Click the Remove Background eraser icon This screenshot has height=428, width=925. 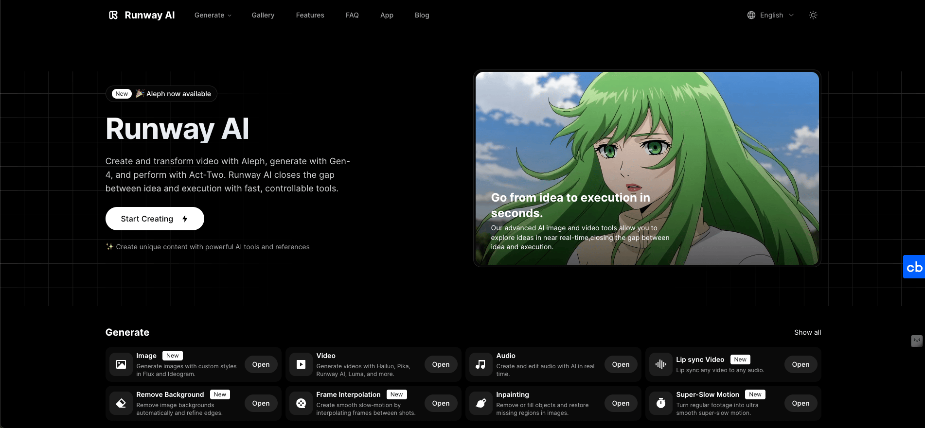point(121,403)
